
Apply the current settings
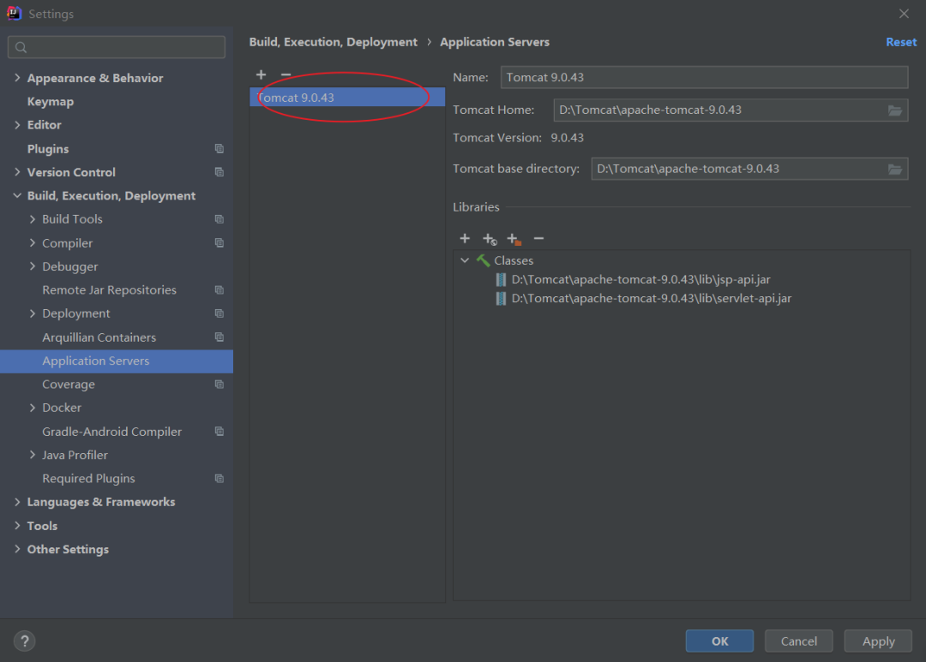click(x=878, y=641)
